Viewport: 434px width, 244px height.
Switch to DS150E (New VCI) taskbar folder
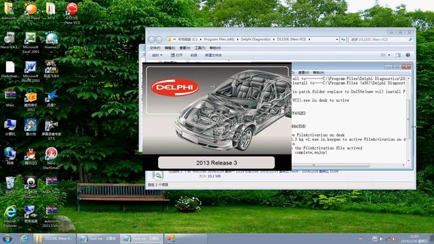54,239
